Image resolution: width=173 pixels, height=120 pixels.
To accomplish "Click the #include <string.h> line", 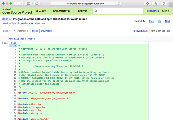I will pyautogui.click(x=30, y=113).
